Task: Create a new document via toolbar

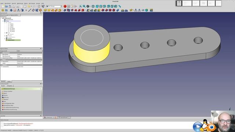Action: click(3, 6)
